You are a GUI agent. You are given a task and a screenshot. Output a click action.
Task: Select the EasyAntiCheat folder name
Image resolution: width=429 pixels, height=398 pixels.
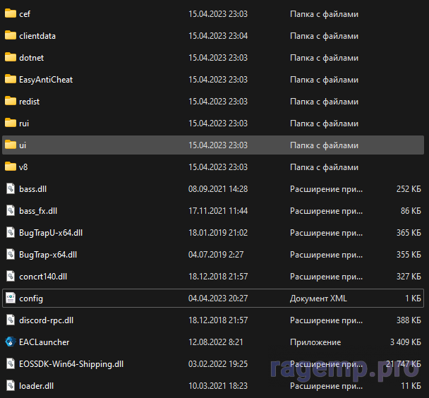46,80
